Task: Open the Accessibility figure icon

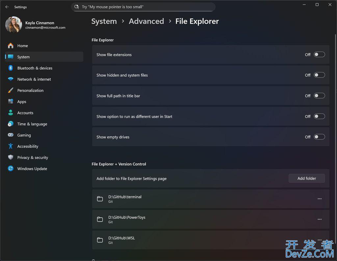Action: 11,146
